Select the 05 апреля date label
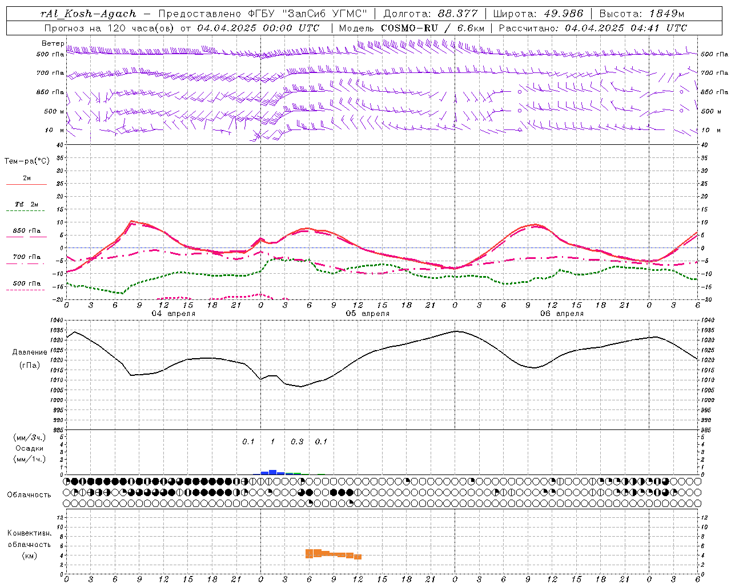Screen dimensions: 731x584 pos(367,314)
